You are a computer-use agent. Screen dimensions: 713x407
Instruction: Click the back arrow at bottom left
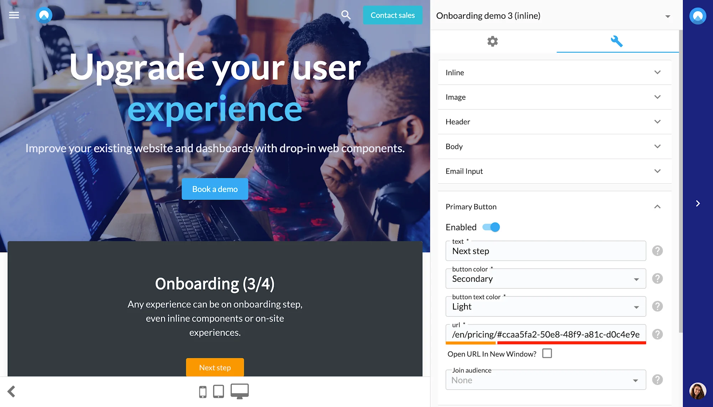tap(11, 391)
